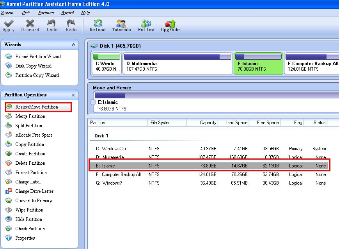Click the Follow toolbar icon

coord(146,23)
